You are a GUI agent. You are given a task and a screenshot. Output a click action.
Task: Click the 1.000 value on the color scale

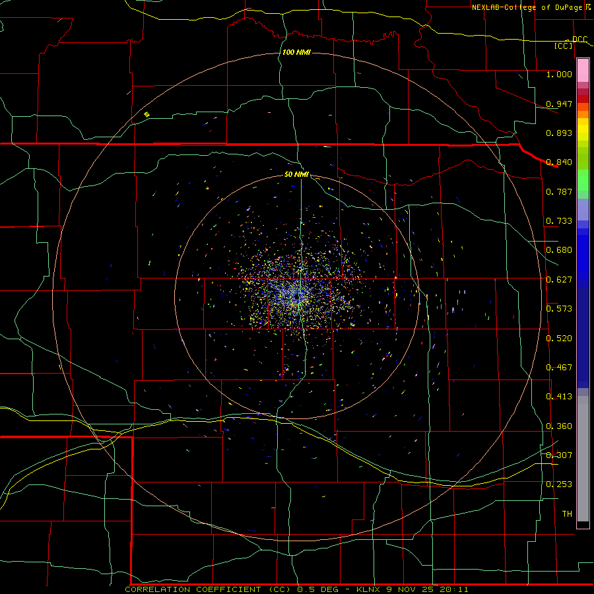[559, 74]
